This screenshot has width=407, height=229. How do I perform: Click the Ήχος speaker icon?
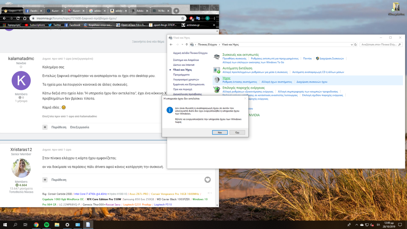(x=217, y=80)
